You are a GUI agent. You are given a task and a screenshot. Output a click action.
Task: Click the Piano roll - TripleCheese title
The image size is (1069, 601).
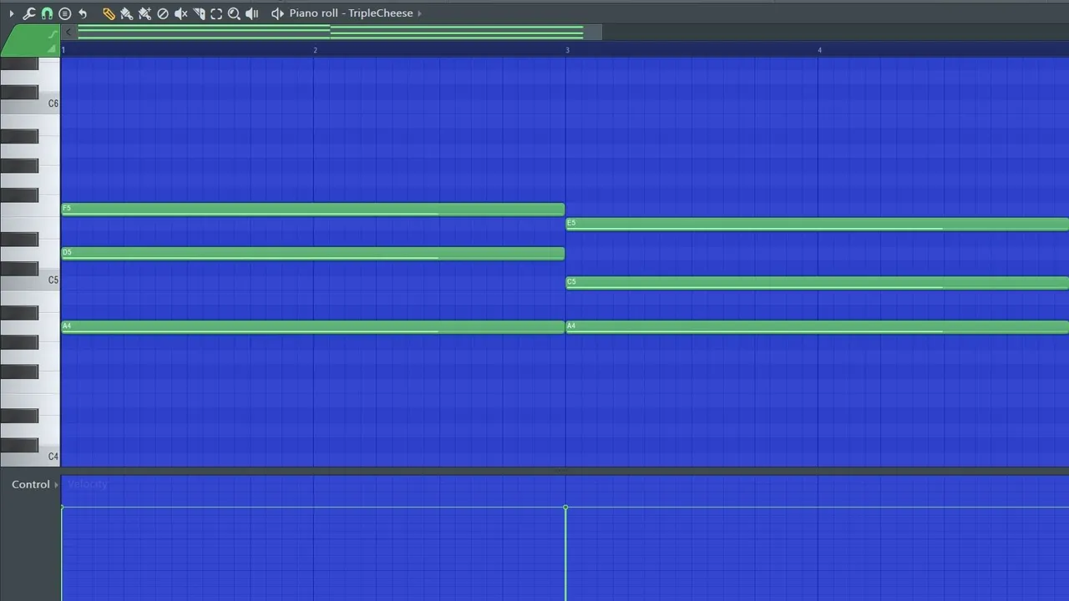tap(351, 13)
